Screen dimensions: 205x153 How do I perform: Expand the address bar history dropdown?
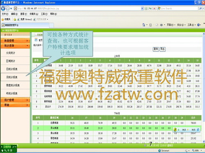142,9
